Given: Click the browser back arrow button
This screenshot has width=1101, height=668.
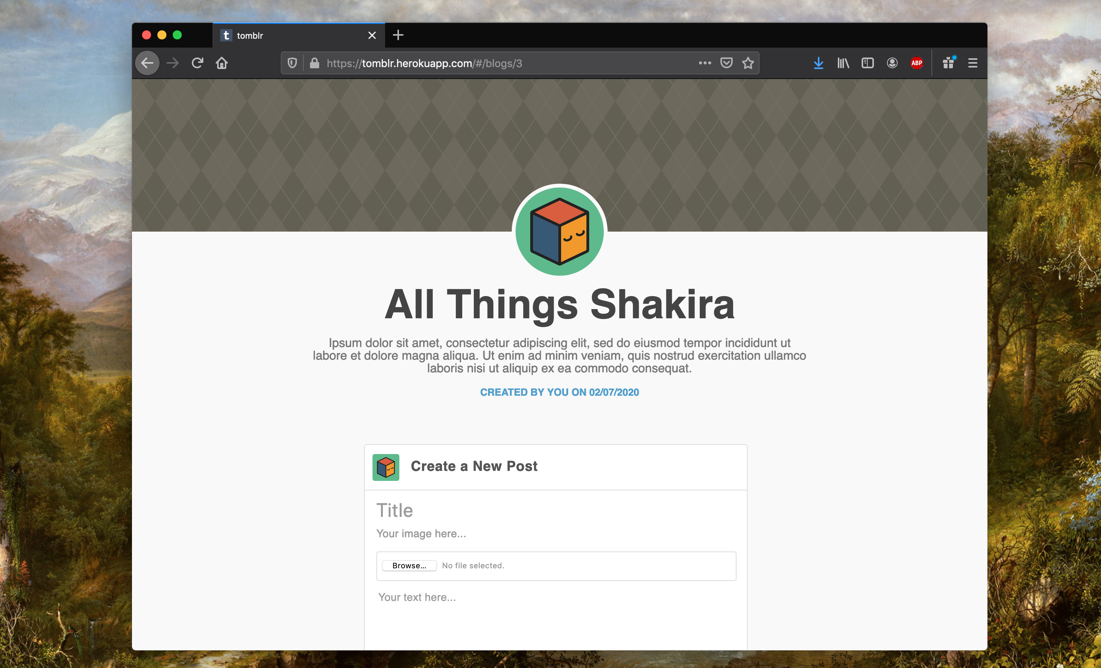Looking at the screenshot, I should tap(147, 63).
